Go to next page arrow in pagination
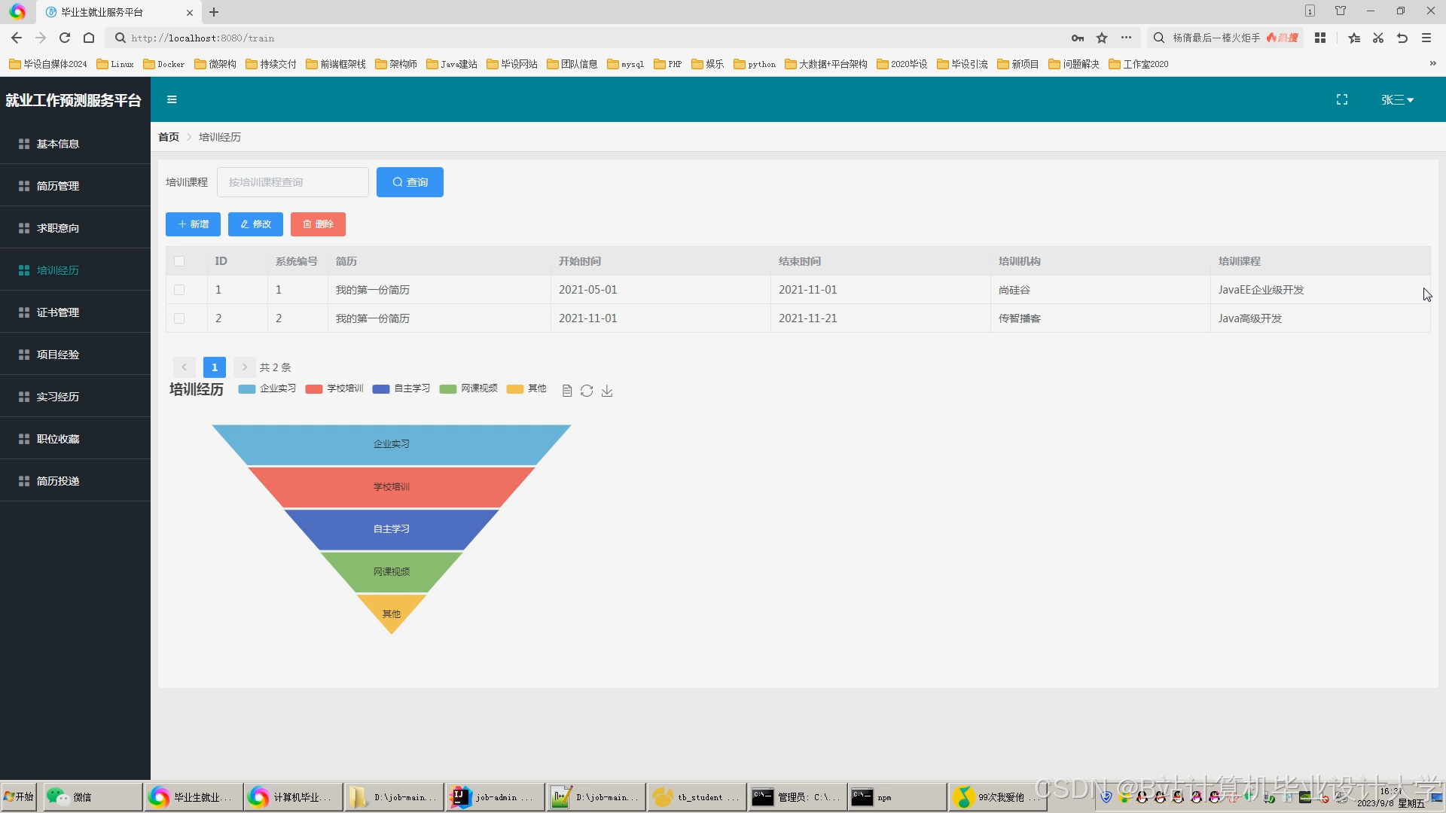 coord(244,367)
